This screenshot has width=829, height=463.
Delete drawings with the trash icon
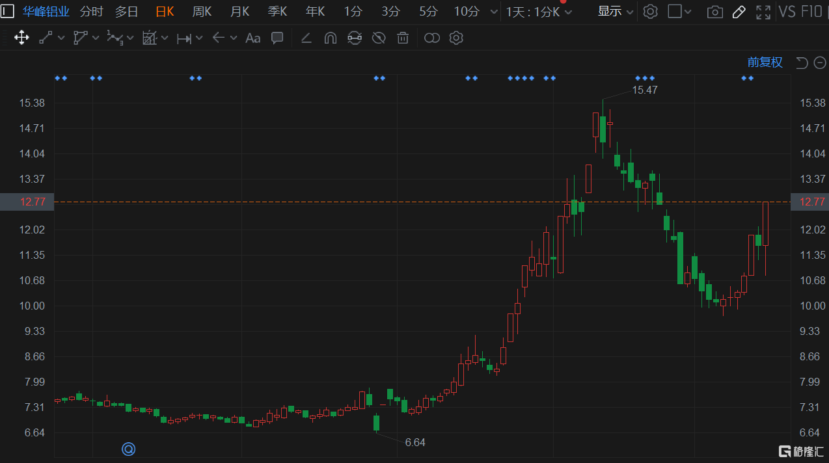point(403,38)
